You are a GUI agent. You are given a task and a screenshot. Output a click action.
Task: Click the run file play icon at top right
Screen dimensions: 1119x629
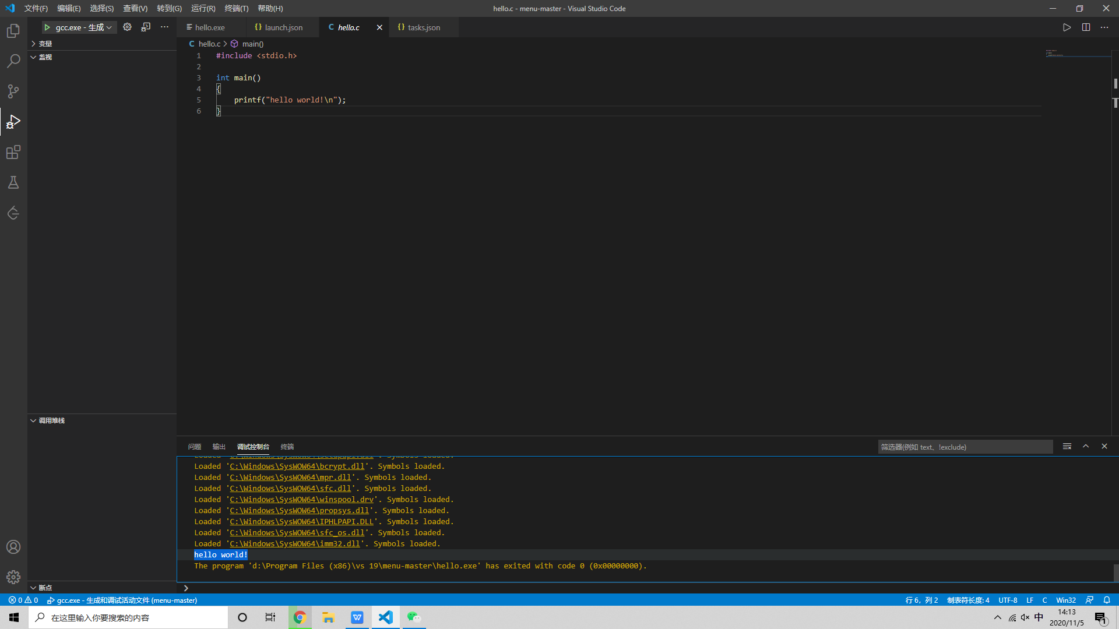[x=1067, y=27]
